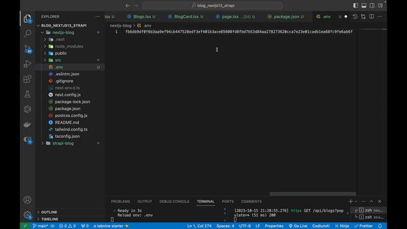Toggle the primary side bar layout icon
The image size is (407, 229).
pos(355,6)
